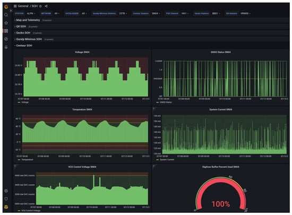Open the Dashboards grid icon in sidebar

click(6, 31)
